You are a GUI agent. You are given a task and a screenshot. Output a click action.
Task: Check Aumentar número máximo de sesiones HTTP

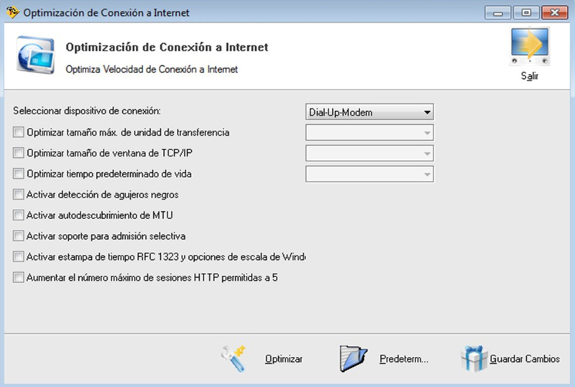(x=18, y=277)
